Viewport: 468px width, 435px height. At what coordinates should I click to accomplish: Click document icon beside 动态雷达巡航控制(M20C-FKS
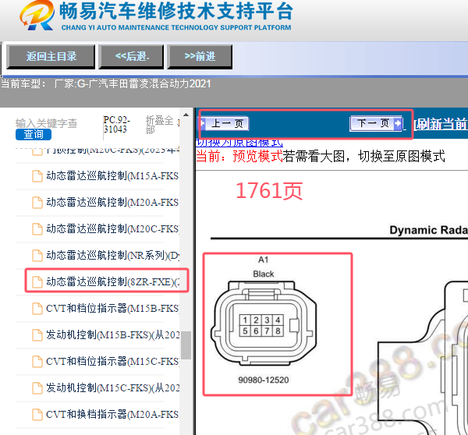point(37,229)
